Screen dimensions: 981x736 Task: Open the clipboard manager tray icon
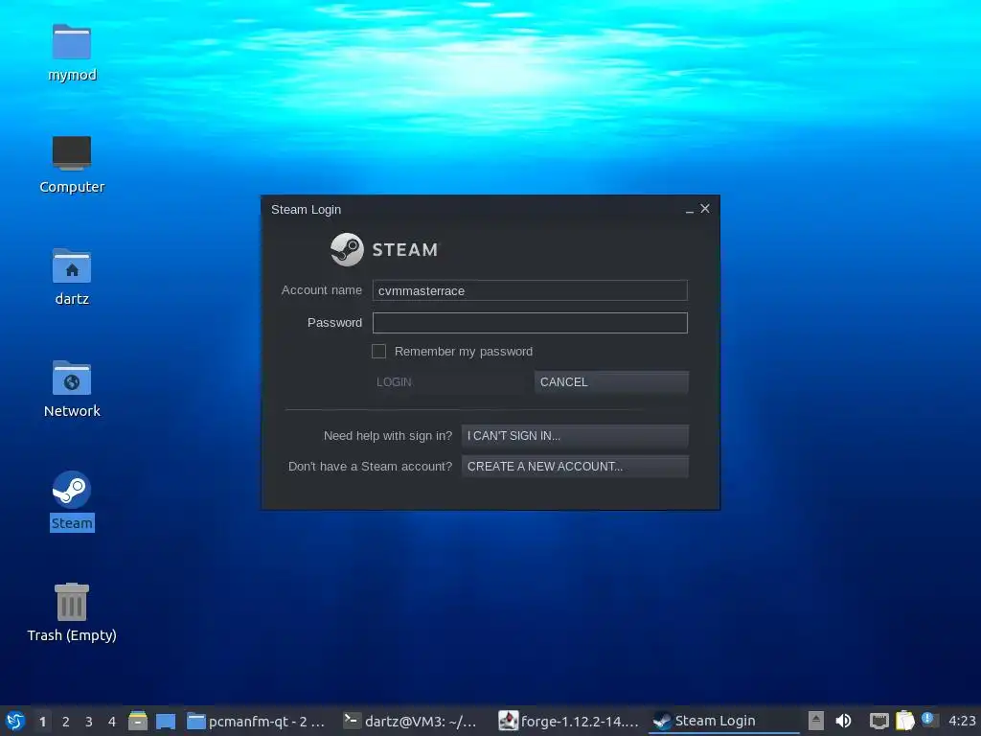pyautogui.click(x=904, y=721)
